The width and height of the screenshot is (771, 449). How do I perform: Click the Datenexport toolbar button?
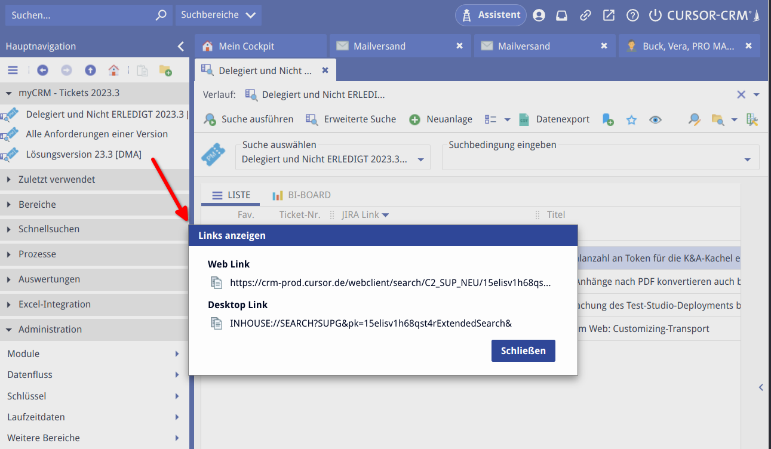[554, 119]
